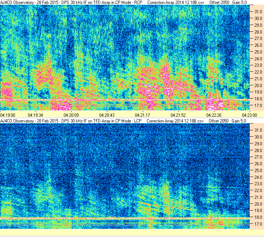Click the 31.0 frequency tick in RCP plot
The width and height of the screenshot is (264, 237).
click(258, 12)
